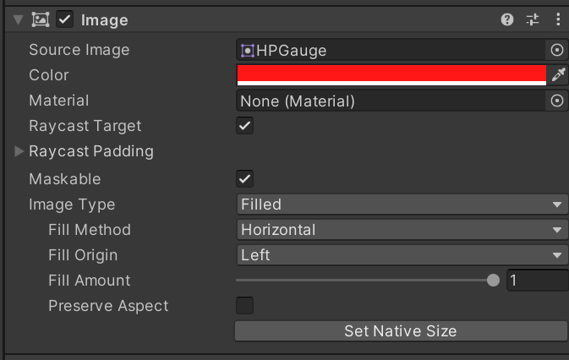Pick a color with the eyedropper
The image size is (569, 360).
[558, 75]
